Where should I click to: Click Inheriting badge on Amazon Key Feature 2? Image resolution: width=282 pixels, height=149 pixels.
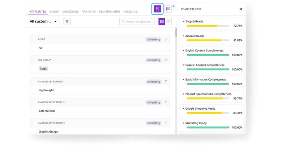tap(153, 102)
